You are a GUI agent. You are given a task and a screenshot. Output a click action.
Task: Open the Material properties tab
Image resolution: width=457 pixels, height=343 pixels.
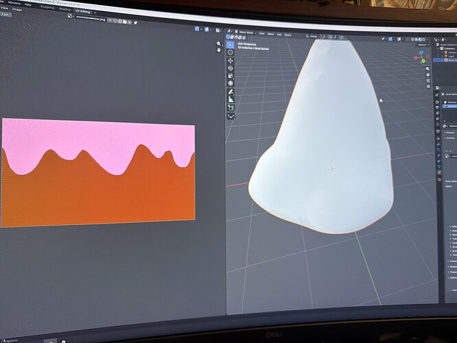click(440, 172)
